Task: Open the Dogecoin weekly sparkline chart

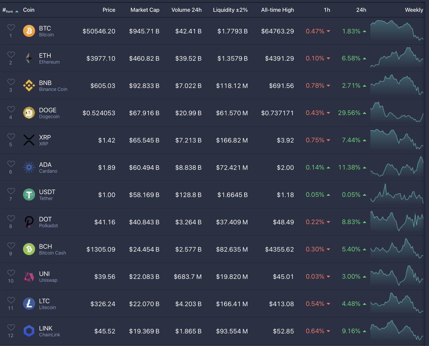Action: pos(397,113)
